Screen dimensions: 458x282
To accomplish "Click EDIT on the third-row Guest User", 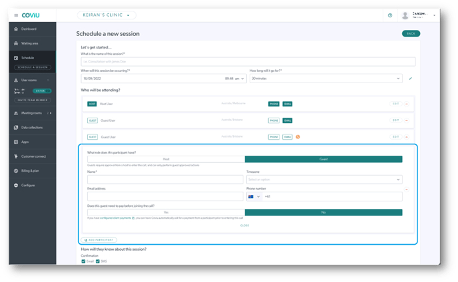I will [396, 137].
